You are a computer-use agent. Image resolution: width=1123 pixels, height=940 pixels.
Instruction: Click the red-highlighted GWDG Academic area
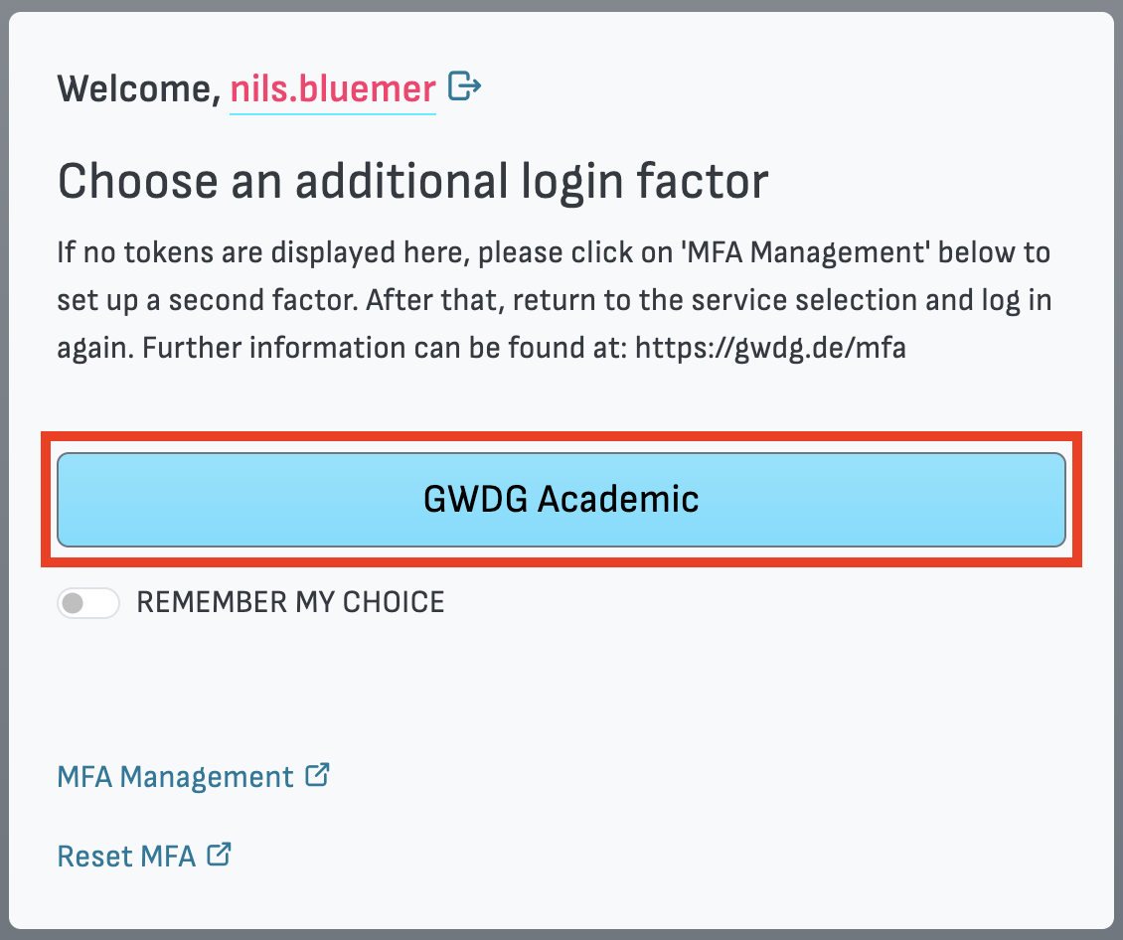click(561, 500)
